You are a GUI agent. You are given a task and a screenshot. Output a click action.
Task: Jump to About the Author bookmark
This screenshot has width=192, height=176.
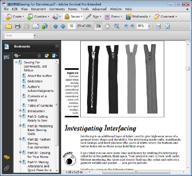(x=40, y=76)
